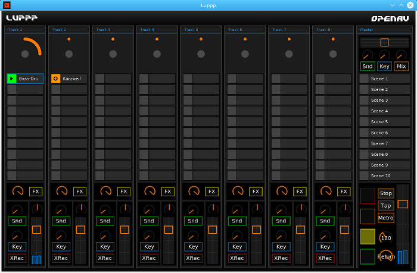Click Track 7 FX button

[x=300, y=192]
